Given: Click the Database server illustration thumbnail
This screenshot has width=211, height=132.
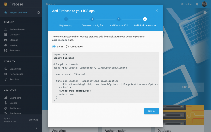Looking at the screenshot, I should pos(183,115).
